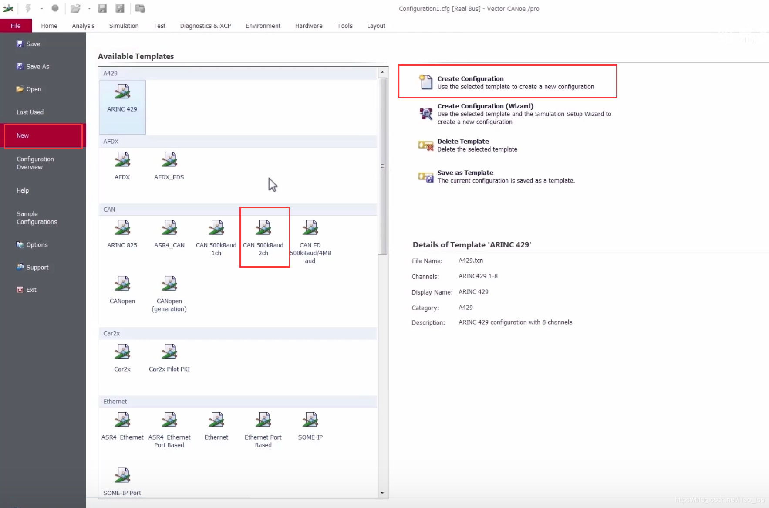
Task: Click the first save disk icon in quick toolbar
Action: [102, 8]
